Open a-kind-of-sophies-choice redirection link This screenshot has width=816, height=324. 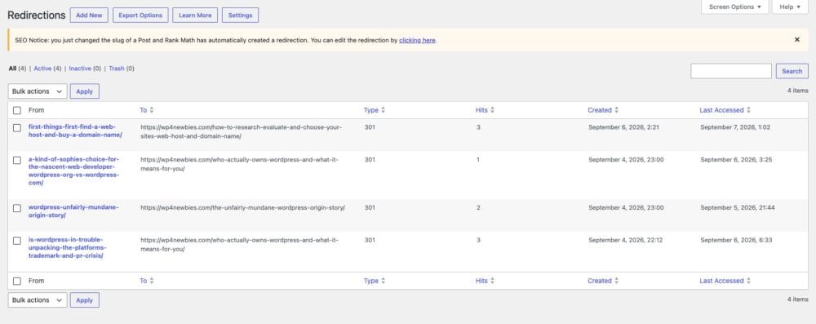pos(73,171)
